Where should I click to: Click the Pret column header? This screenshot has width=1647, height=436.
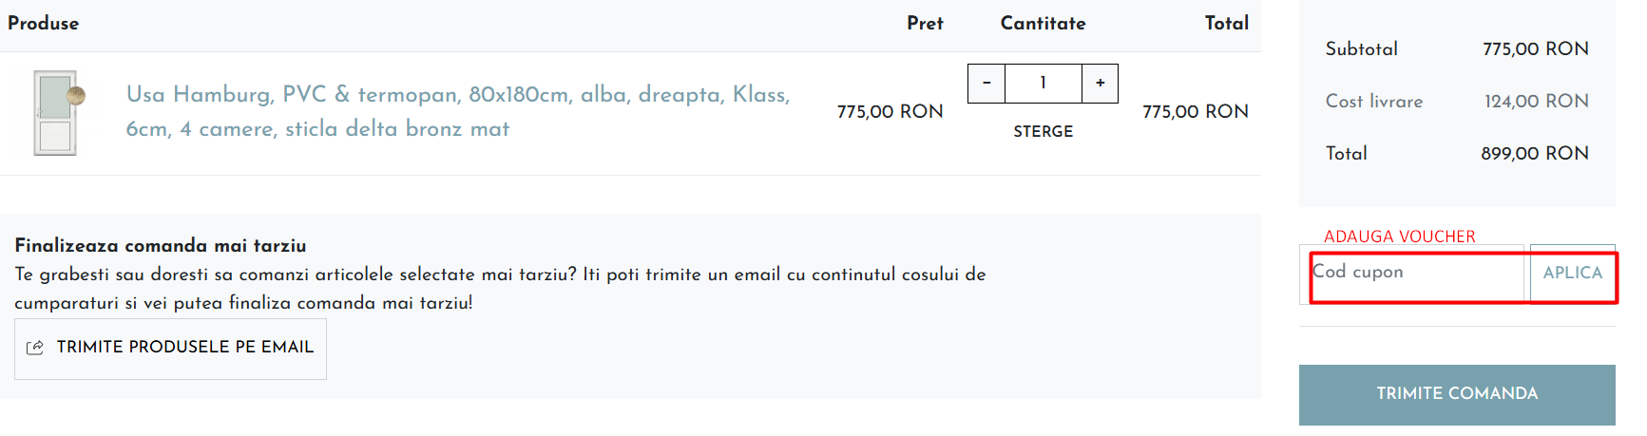pos(924,24)
